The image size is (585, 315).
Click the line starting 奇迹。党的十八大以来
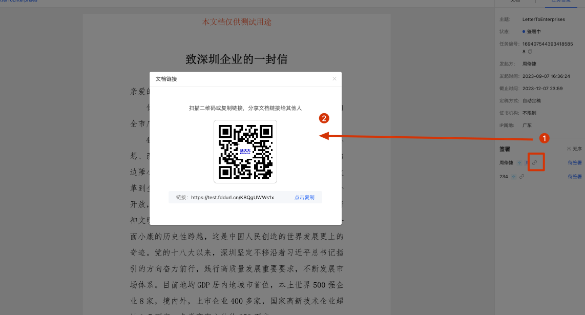[x=237, y=253]
